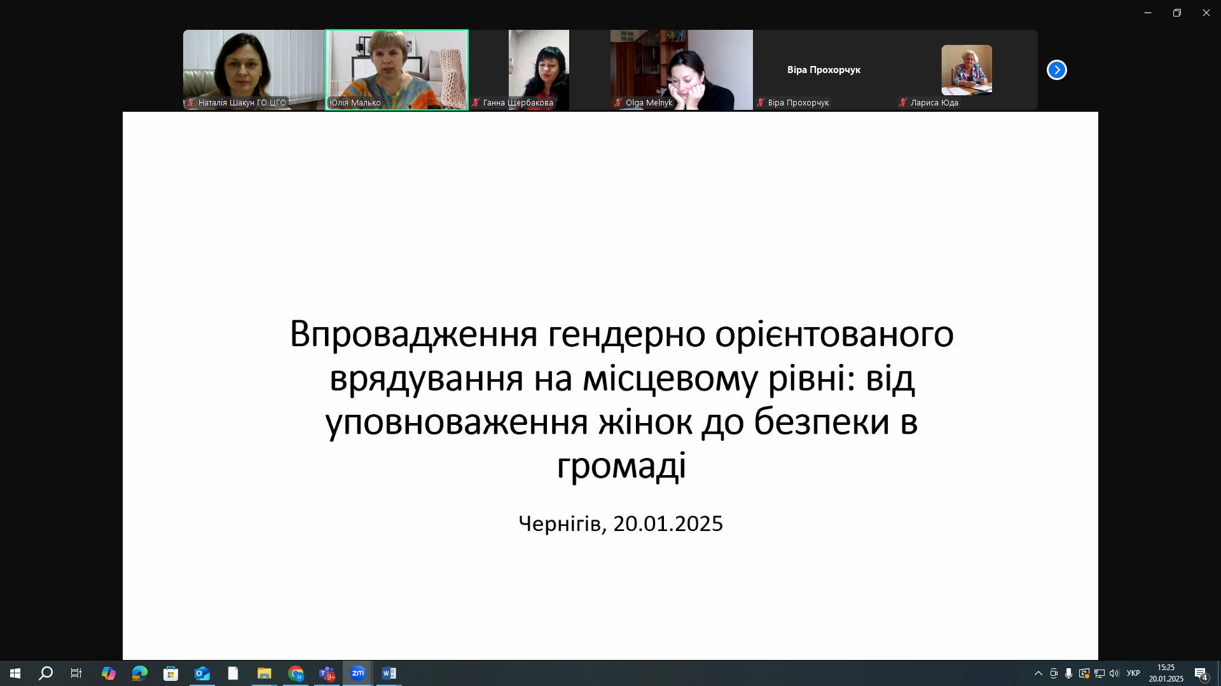Screen dimensions: 1221x686
Task: Click Olga Melnyk's video tile
Action: [681, 69]
